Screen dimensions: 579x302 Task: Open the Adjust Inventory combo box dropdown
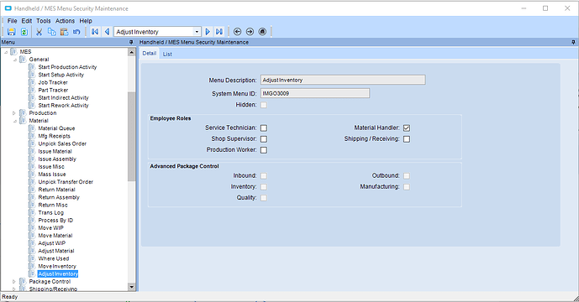[x=197, y=32]
